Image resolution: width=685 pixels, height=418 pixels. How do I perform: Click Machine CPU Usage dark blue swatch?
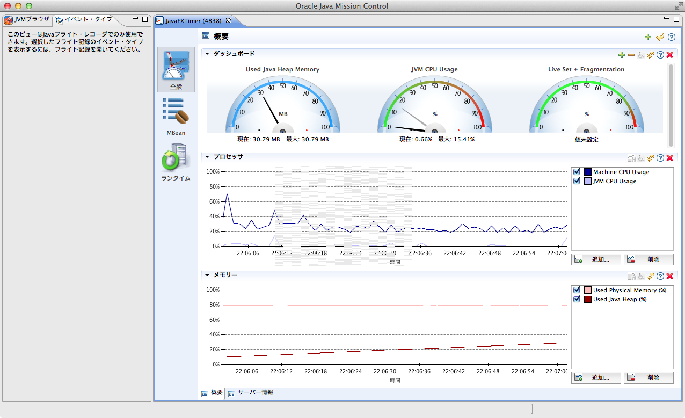587,172
